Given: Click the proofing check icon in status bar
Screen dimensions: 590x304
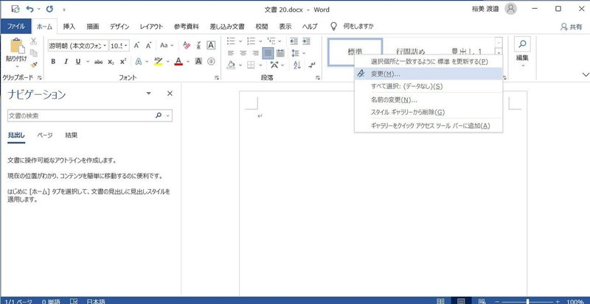Looking at the screenshot, I should tap(74, 301).
